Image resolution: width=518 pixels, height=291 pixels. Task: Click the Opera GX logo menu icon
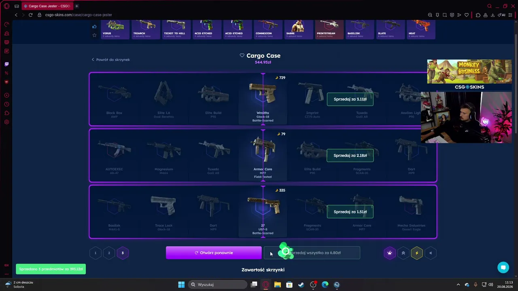6,6
